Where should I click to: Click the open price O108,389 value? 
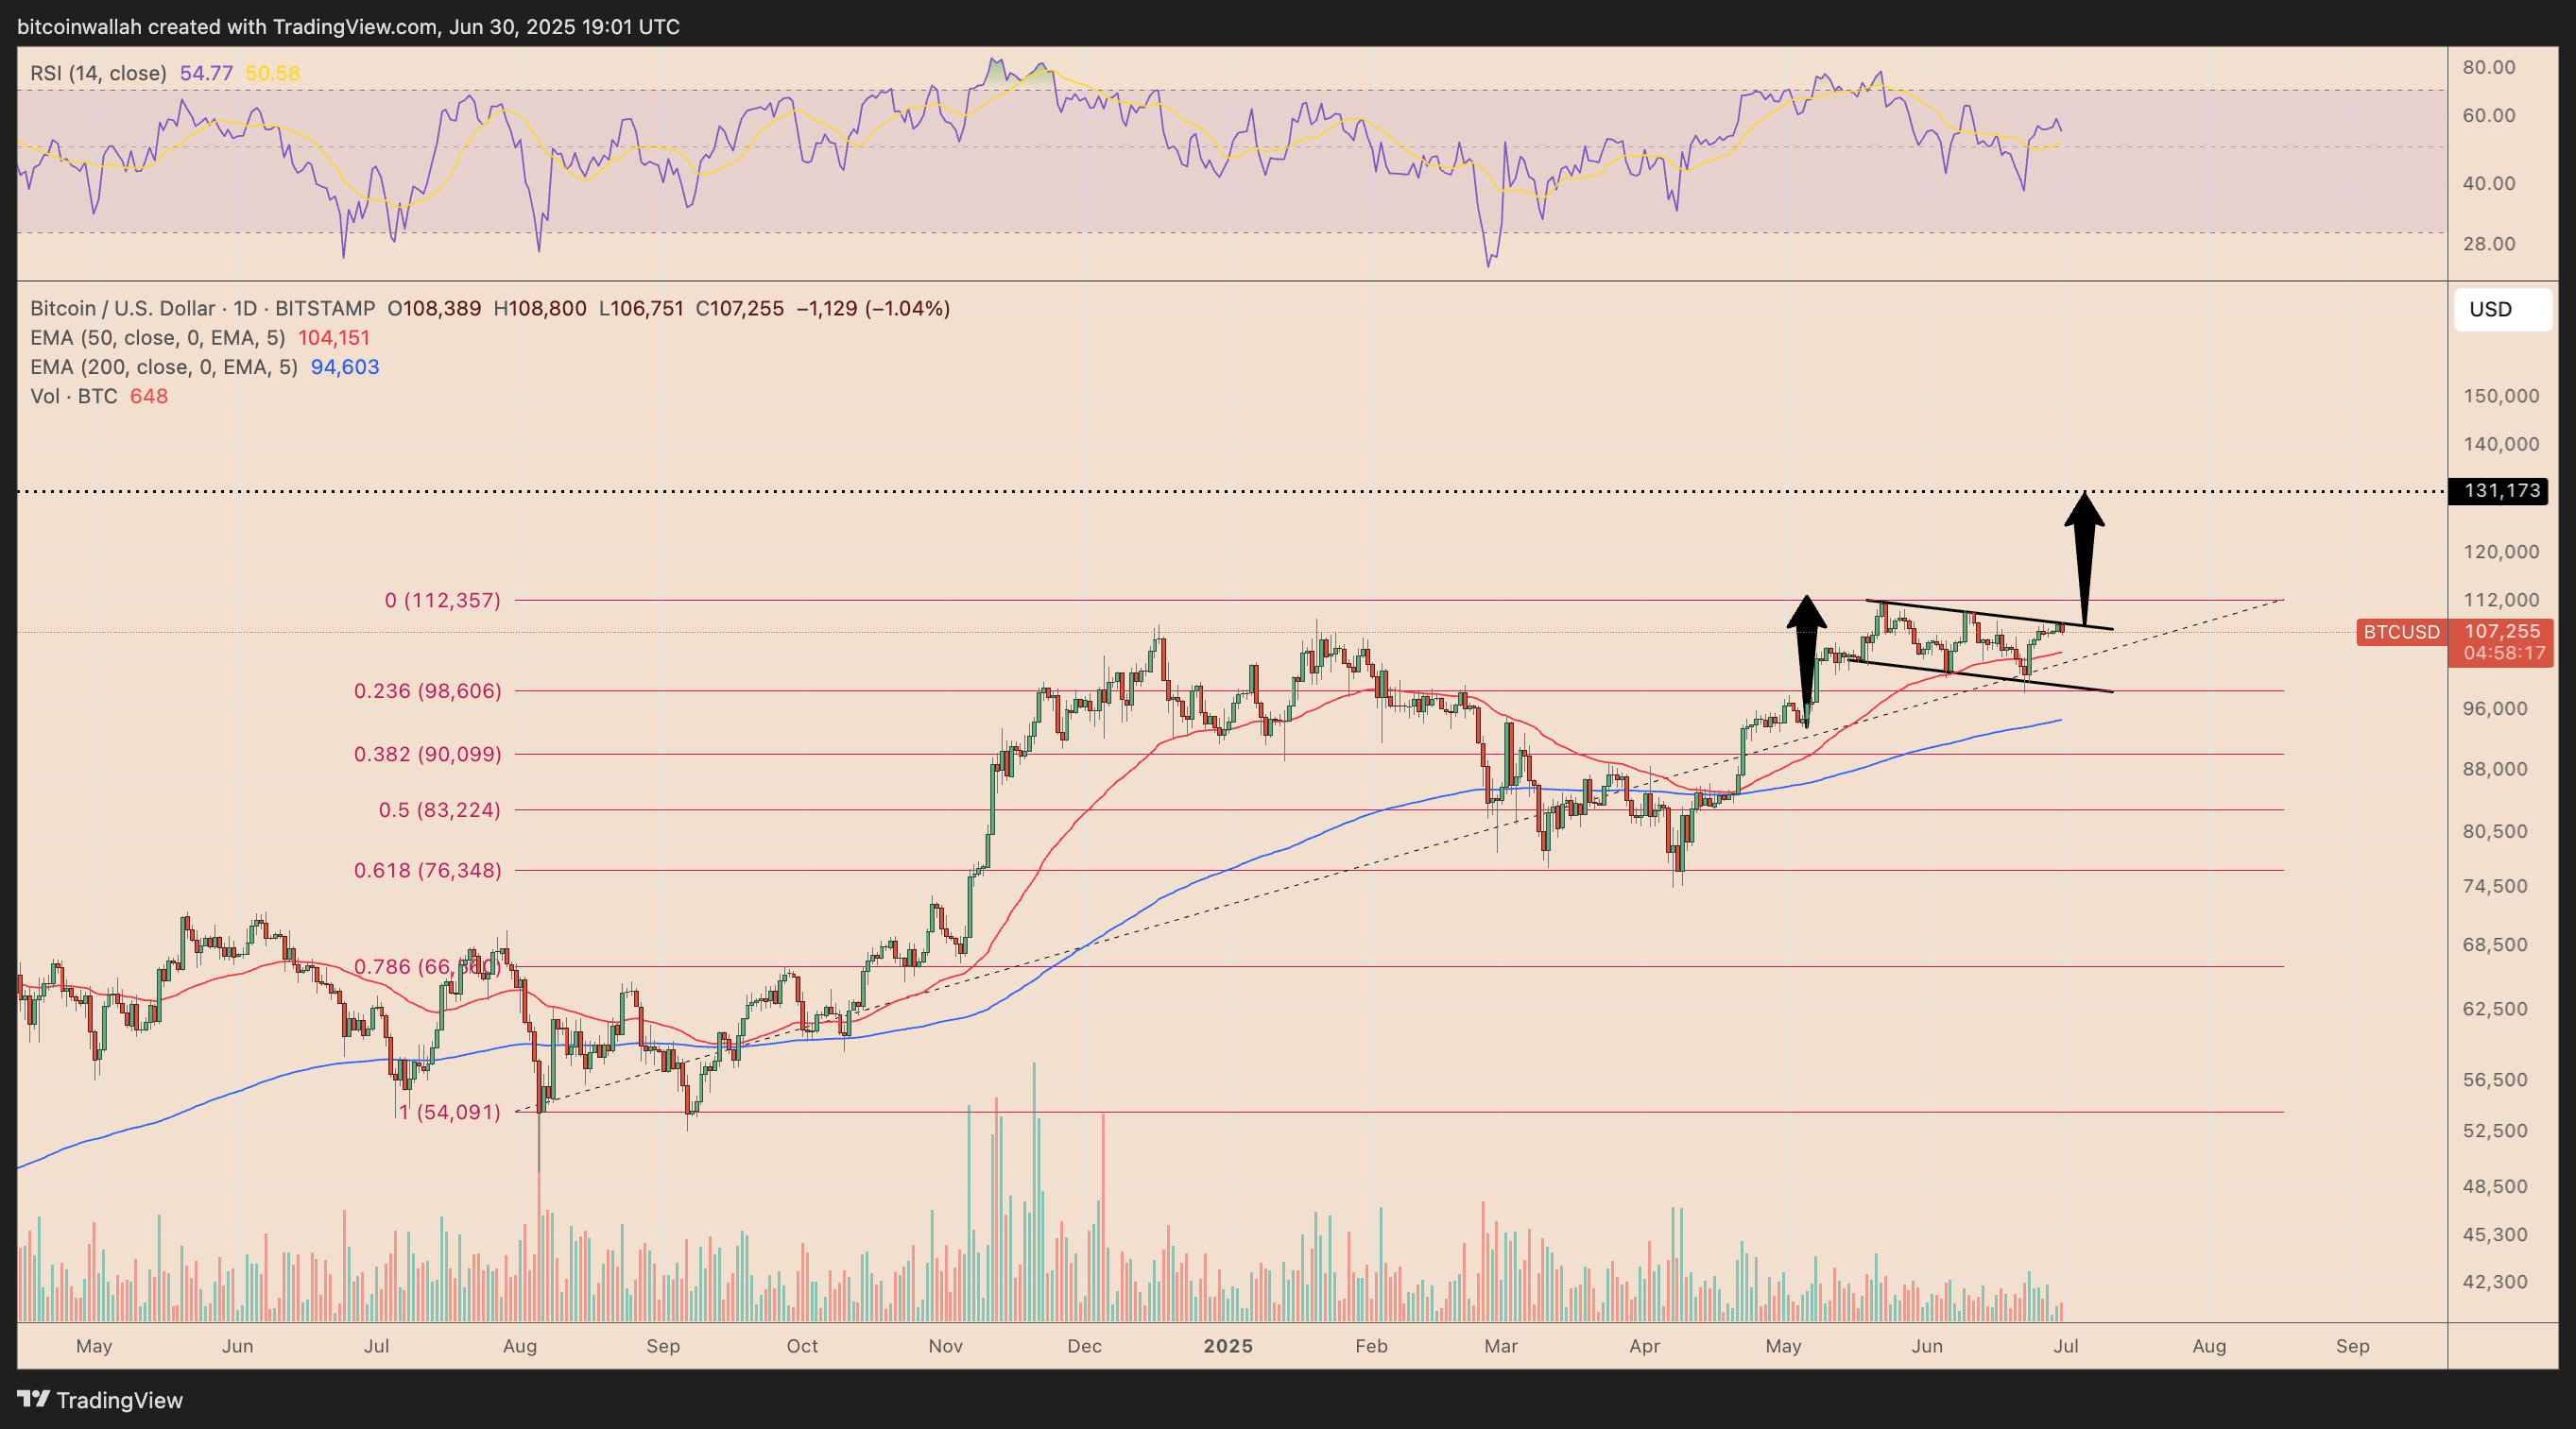point(434,309)
